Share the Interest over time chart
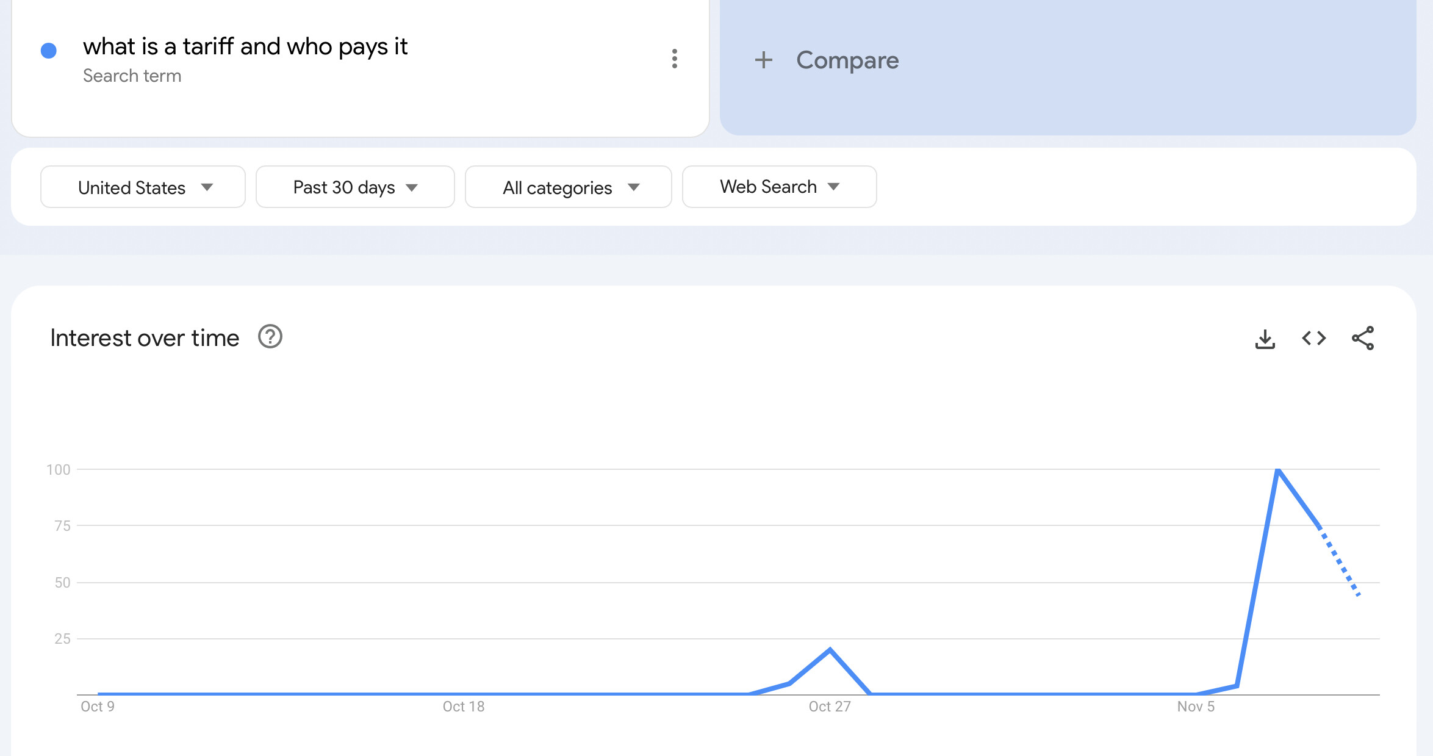This screenshot has width=1433, height=756. coord(1363,338)
